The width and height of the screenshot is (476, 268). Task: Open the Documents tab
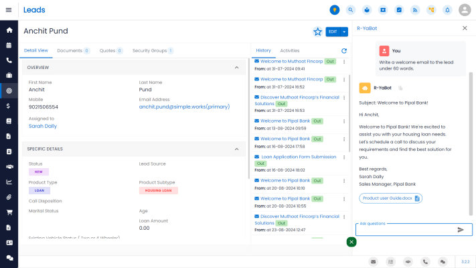73,51
